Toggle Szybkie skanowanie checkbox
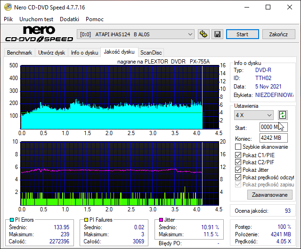 (238, 147)
